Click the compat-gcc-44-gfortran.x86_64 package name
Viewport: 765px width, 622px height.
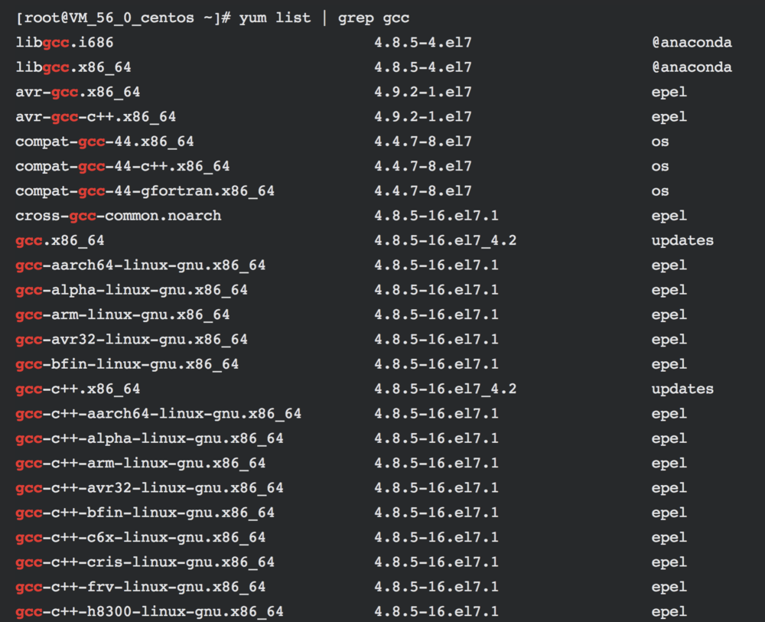pyautogui.click(x=145, y=191)
